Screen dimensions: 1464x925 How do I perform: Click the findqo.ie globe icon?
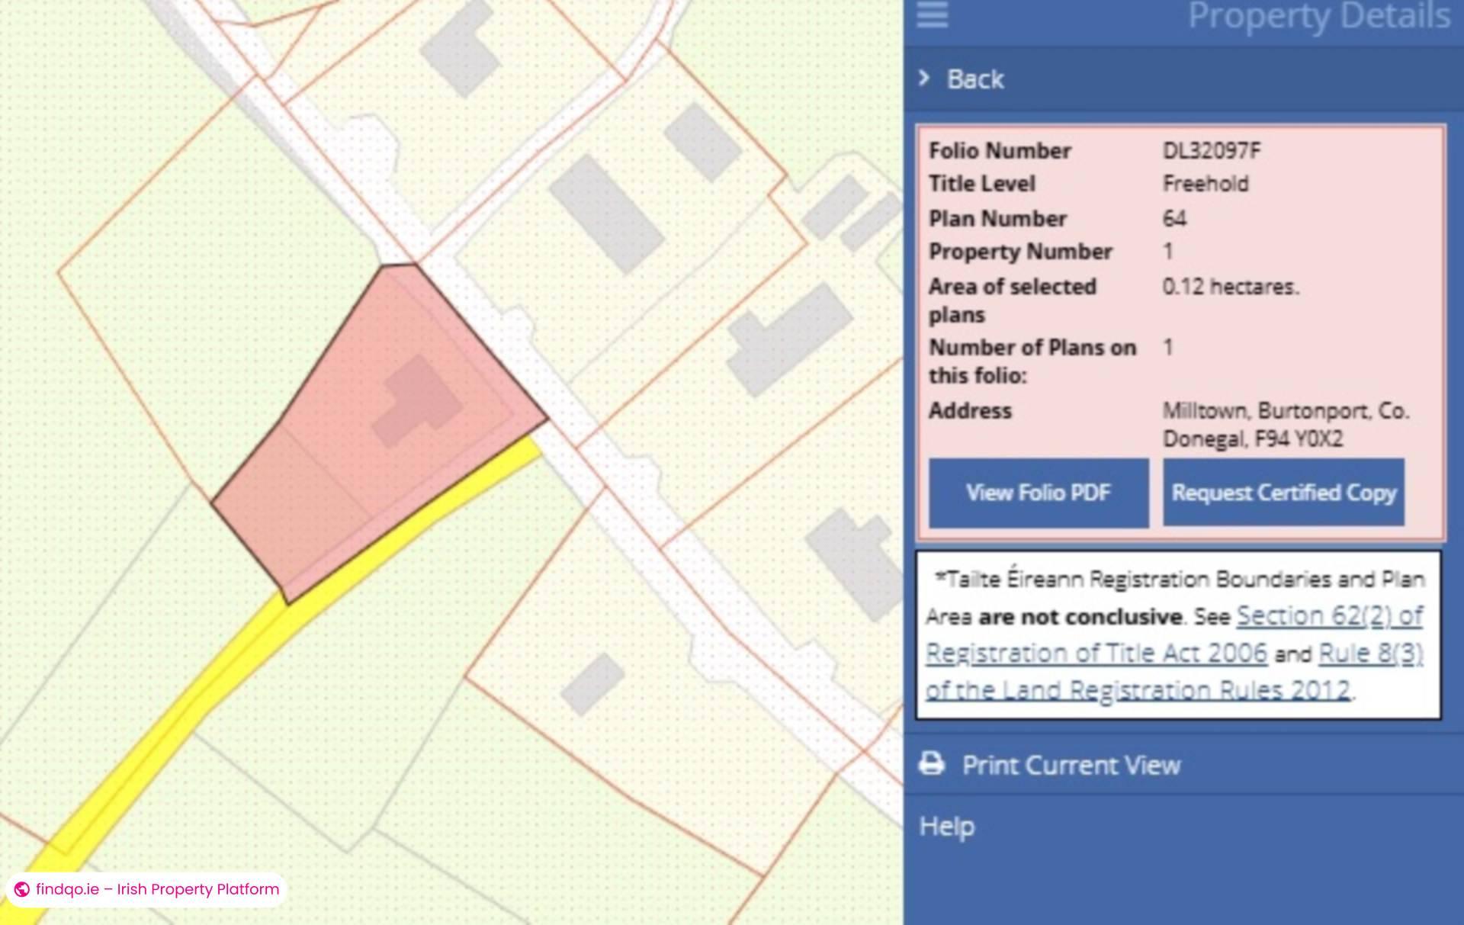22,889
